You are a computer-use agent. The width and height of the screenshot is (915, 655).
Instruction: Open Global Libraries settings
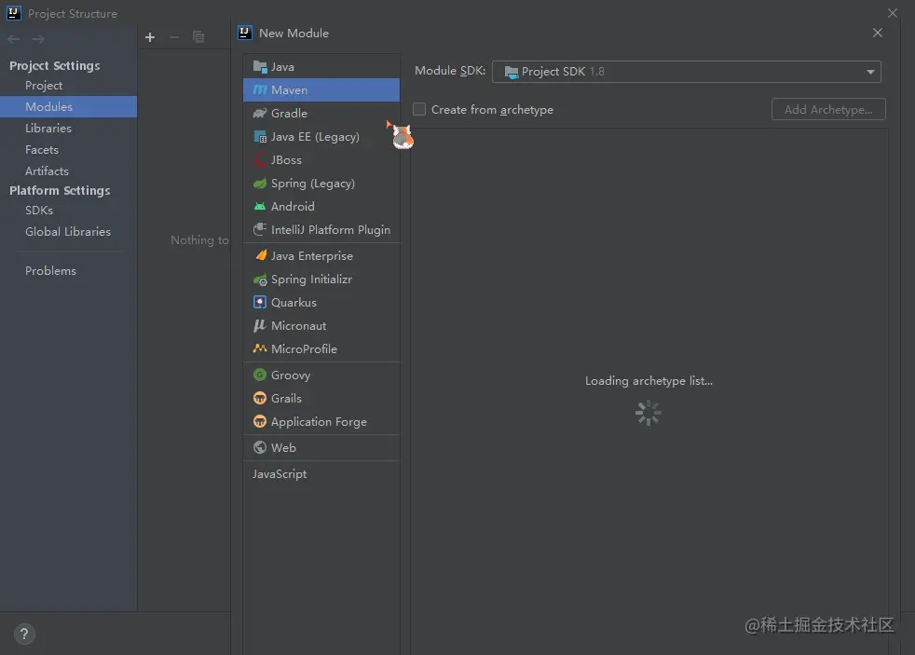tap(68, 232)
